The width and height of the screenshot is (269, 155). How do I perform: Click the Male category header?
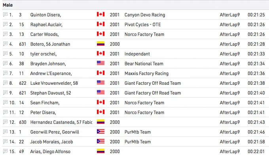pos(8,5)
